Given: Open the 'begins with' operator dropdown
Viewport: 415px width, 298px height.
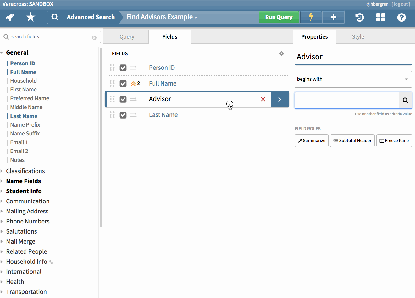Looking at the screenshot, I should point(353,79).
